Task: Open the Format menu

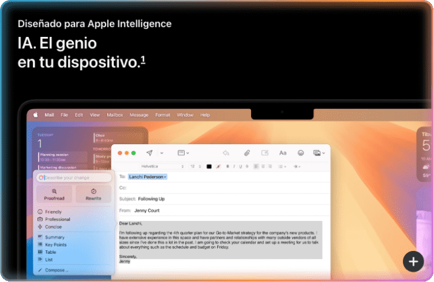Action: click(162, 115)
